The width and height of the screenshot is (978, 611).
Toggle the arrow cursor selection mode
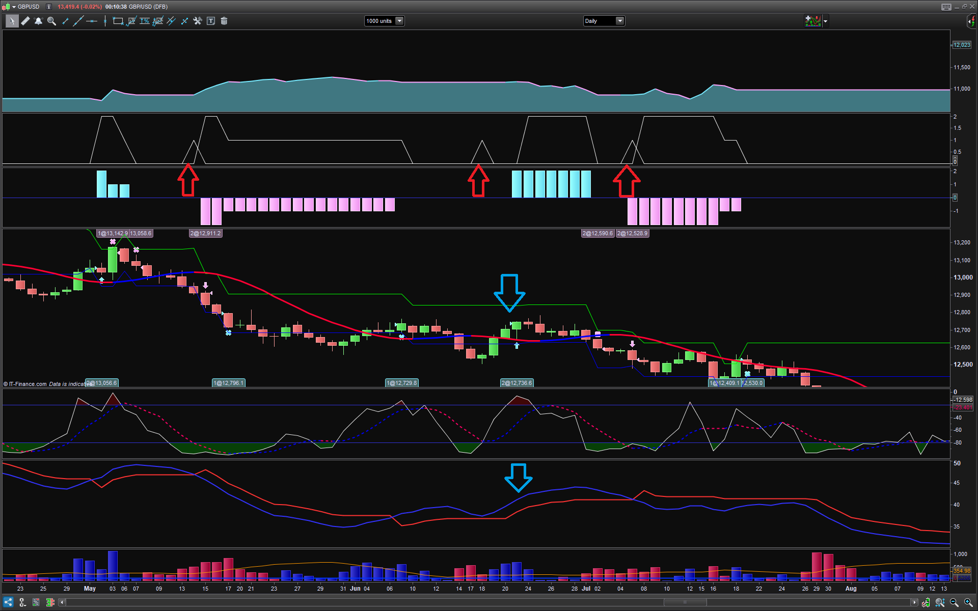(x=11, y=21)
